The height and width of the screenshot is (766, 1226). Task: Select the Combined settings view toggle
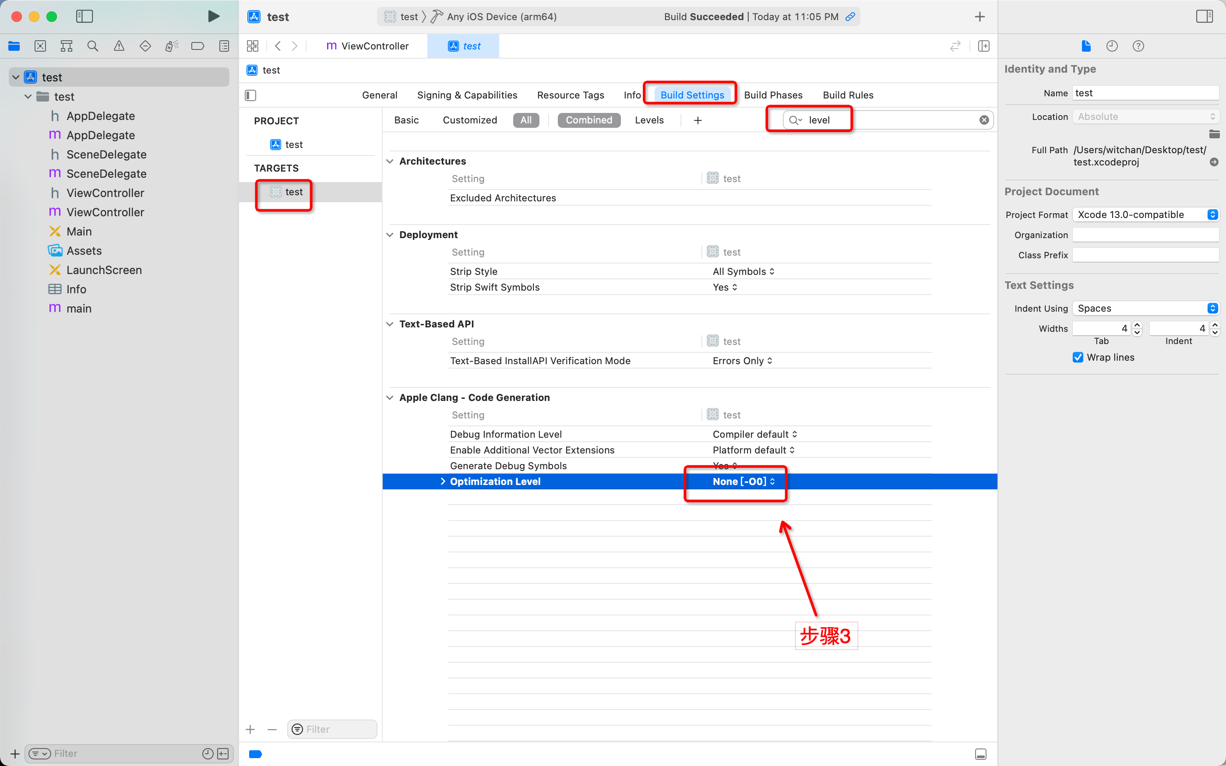pos(588,119)
